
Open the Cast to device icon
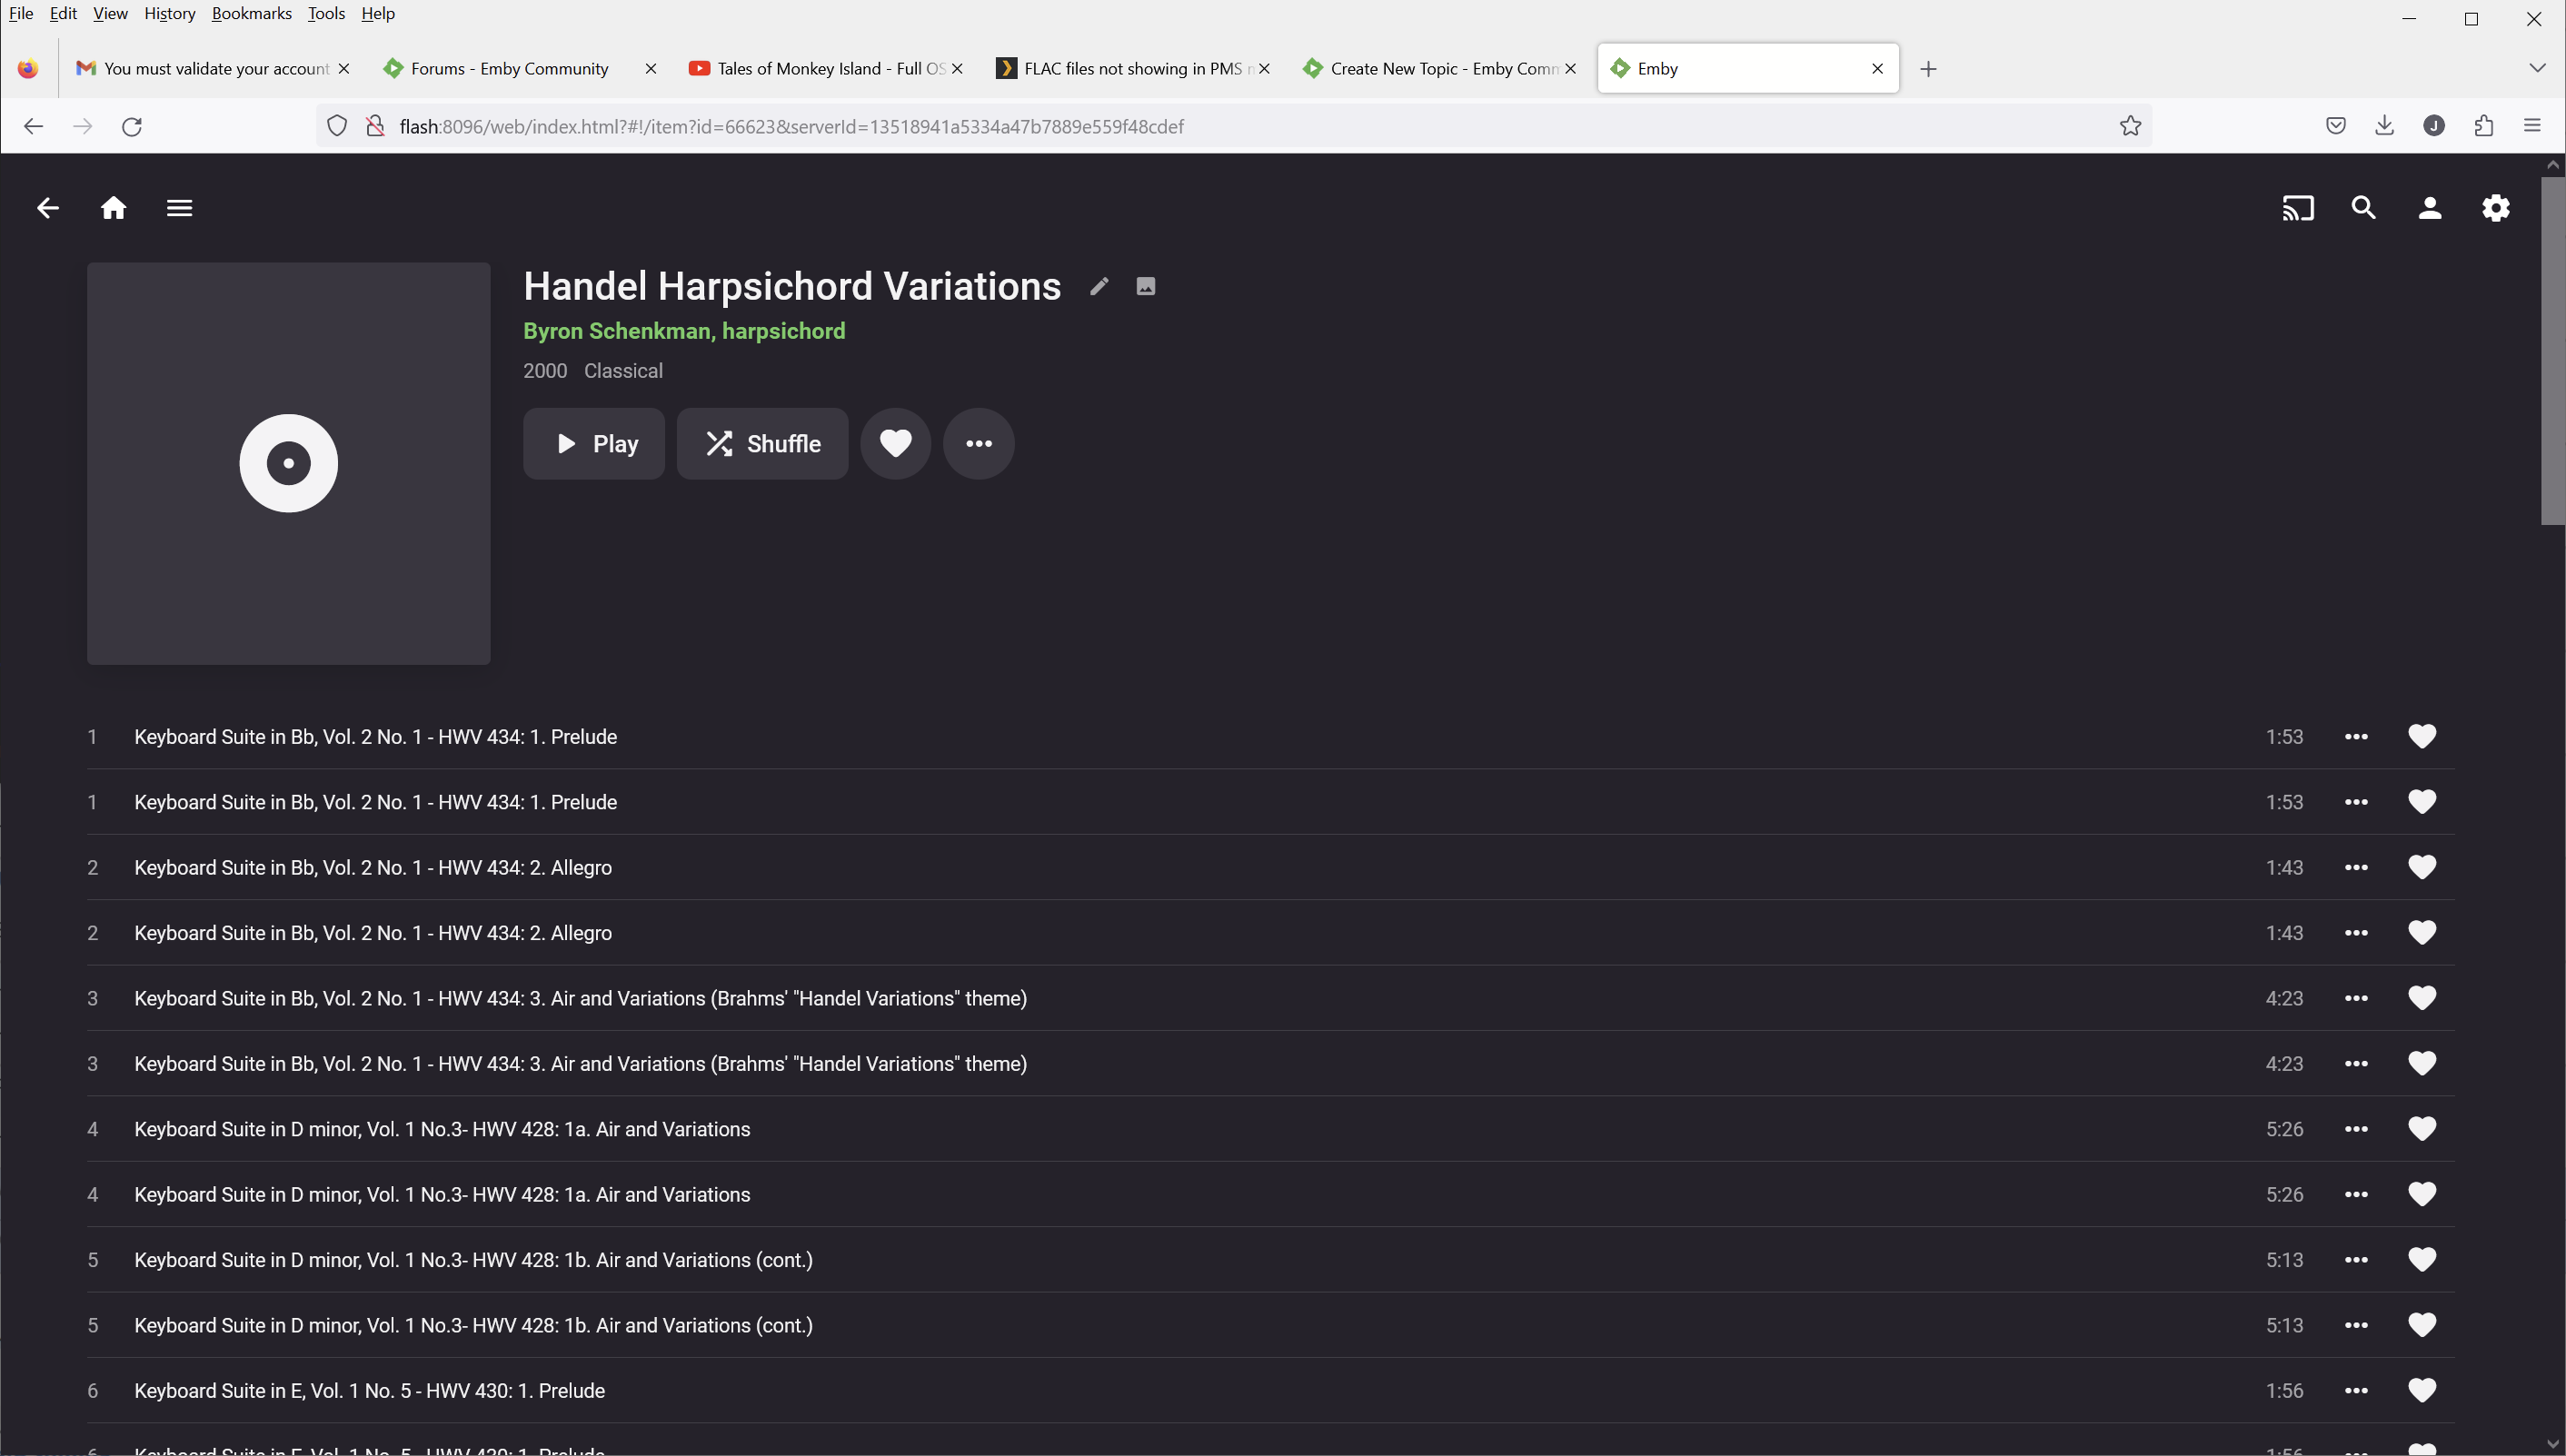(x=2298, y=208)
